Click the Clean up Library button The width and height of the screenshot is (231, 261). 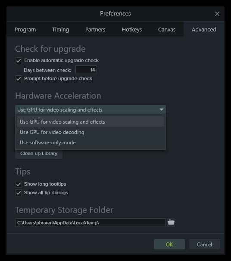click(x=39, y=154)
